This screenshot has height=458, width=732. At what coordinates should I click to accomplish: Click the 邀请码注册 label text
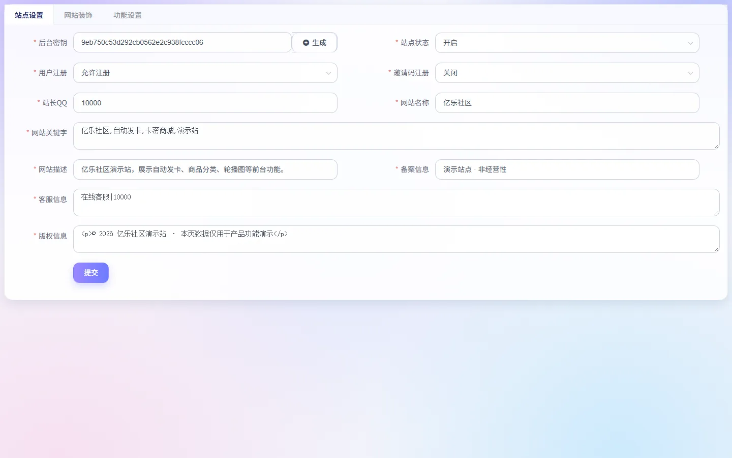click(x=411, y=73)
